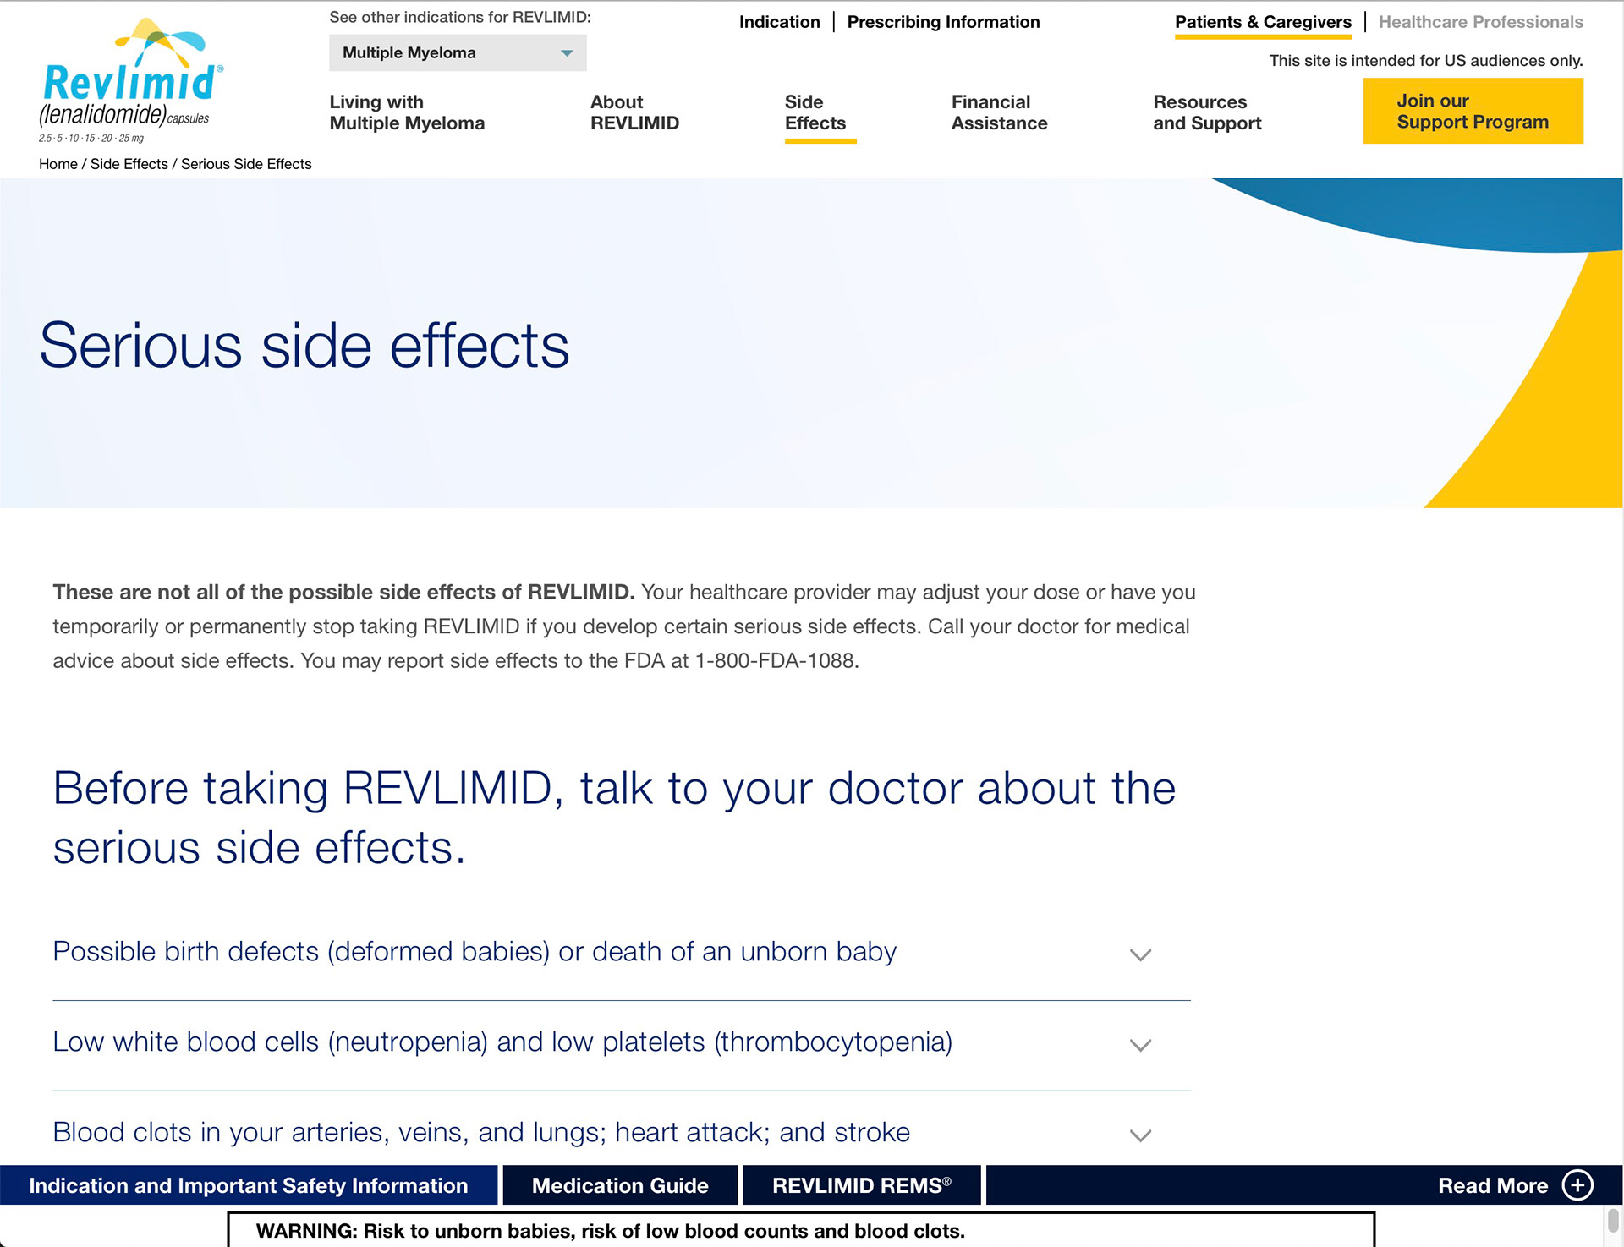Open the Side Effects menu
The width and height of the screenshot is (1624, 1247).
coord(815,112)
